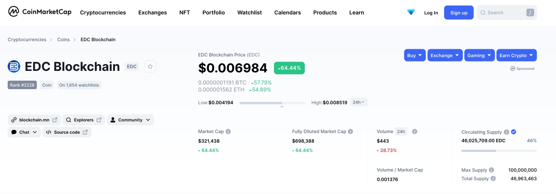556x194 pixels.
Task: Click the verified checkmark beside Circulating Supply
Action: click(x=513, y=132)
